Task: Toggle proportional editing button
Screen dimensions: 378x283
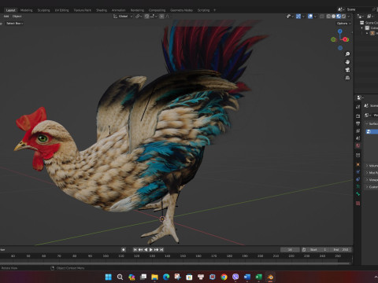Action: coord(161,17)
